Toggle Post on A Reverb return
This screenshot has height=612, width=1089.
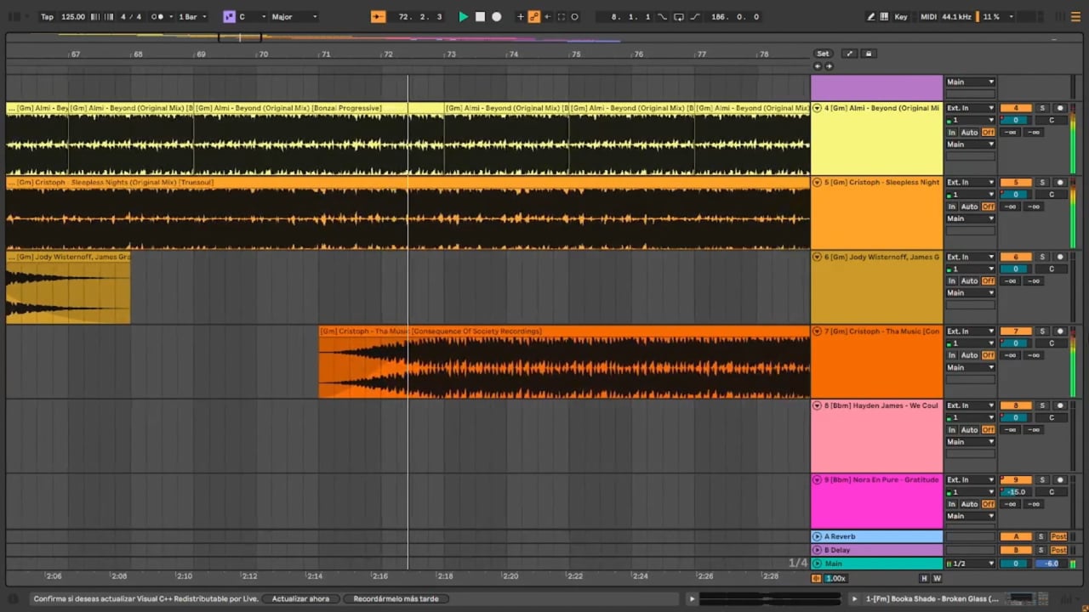coord(1059,536)
